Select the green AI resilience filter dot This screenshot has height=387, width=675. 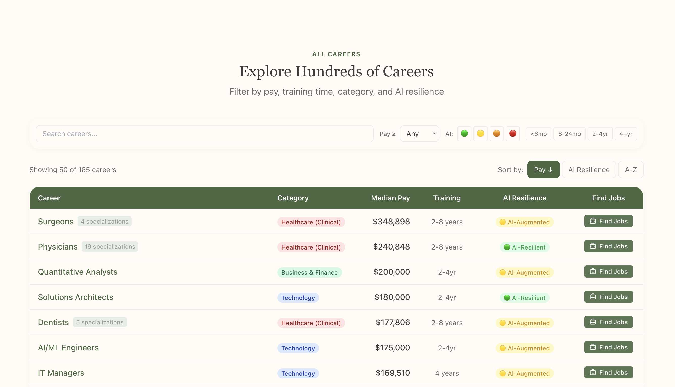coord(464,134)
